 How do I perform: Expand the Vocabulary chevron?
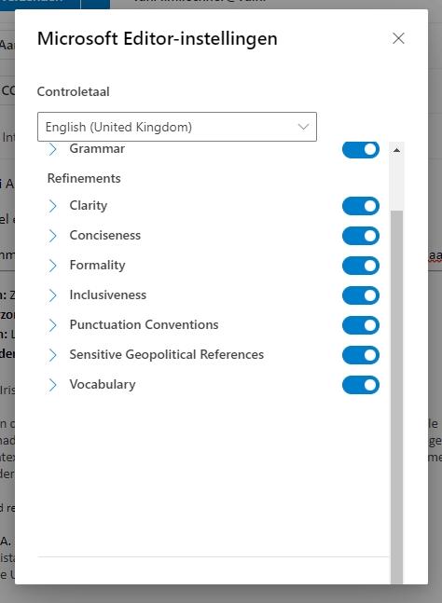tap(53, 385)
